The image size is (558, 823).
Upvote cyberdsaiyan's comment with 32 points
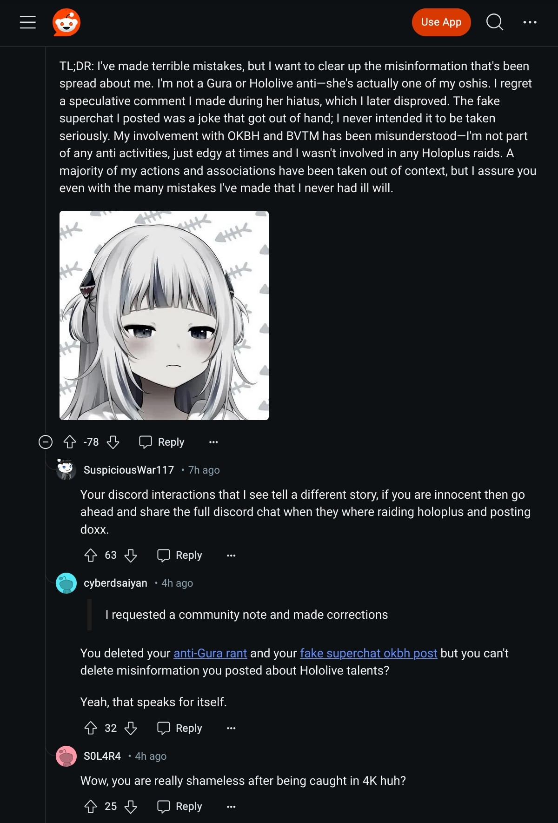[x=91, y=728]
